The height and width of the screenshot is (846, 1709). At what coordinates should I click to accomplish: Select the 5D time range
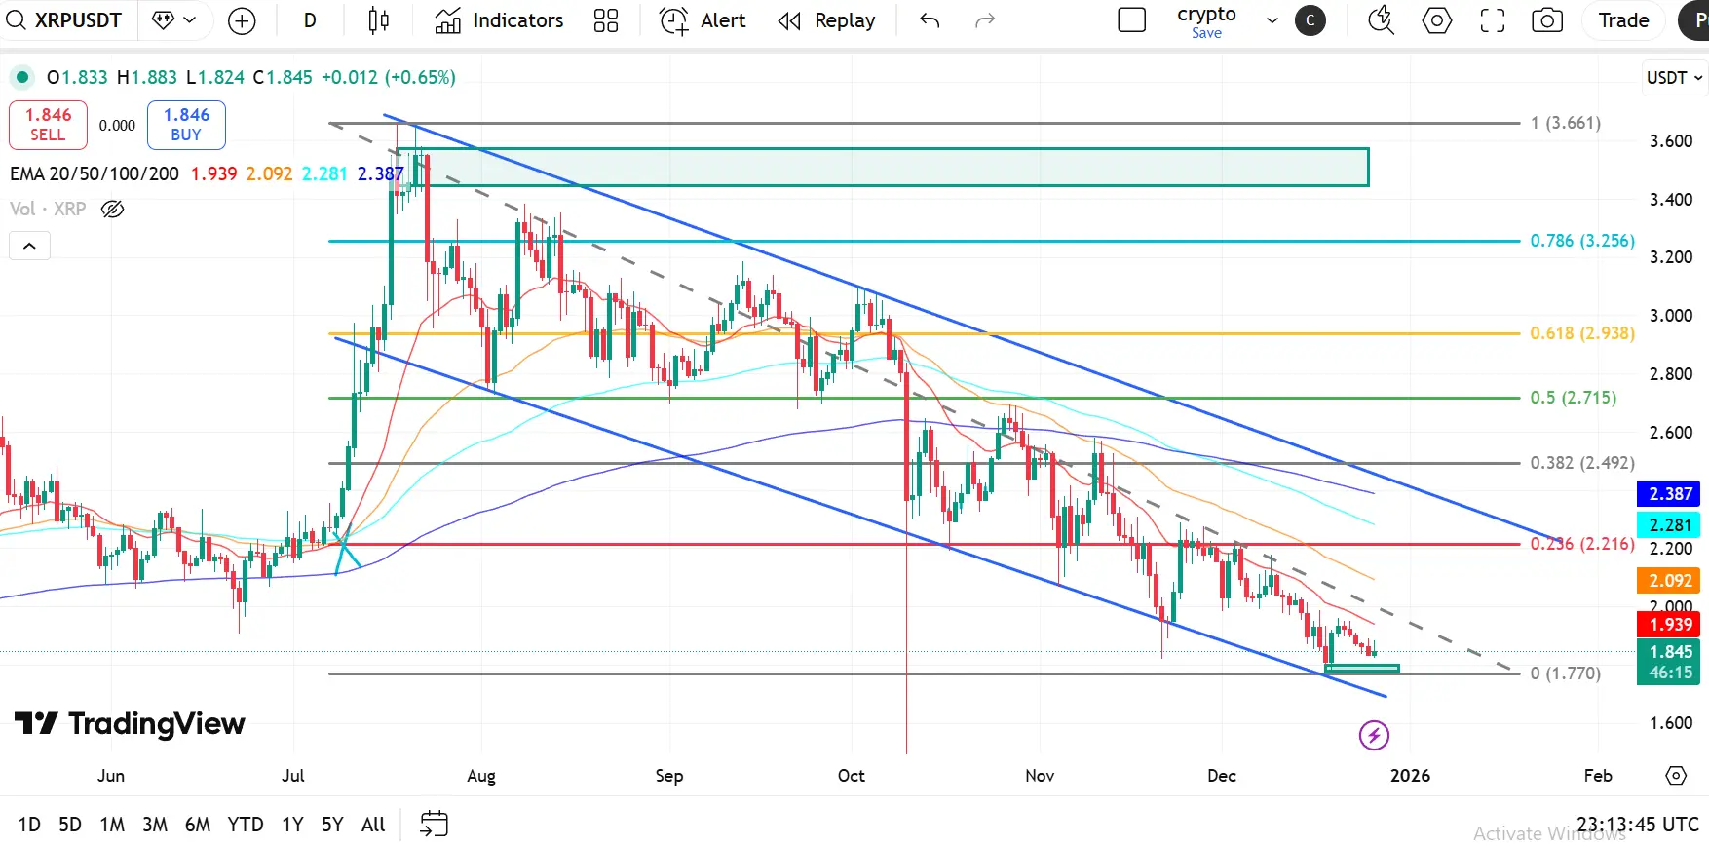click(x=70, y=825)
